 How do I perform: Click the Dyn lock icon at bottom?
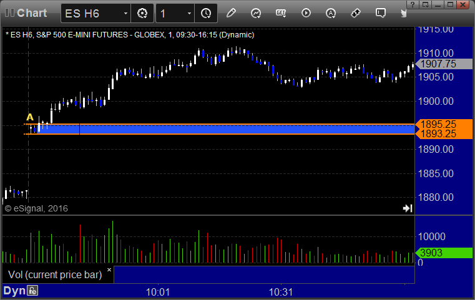[x=32, y=291]
